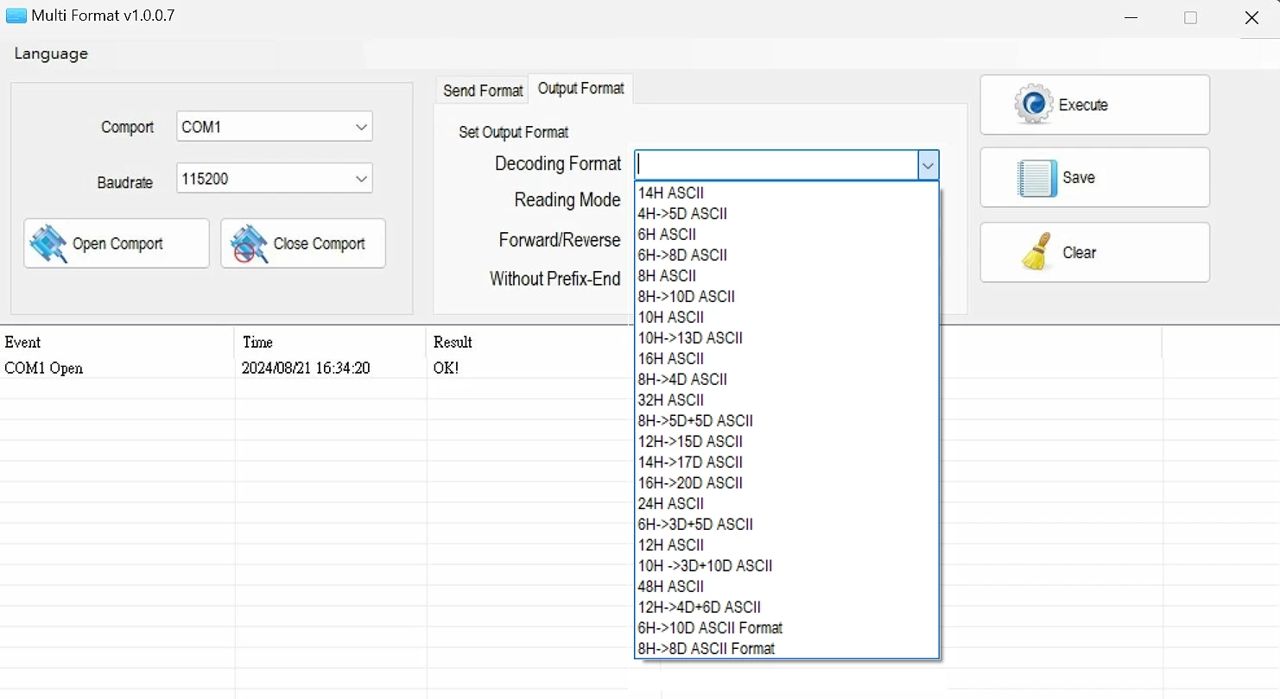This screenshot has width=1280, height=699.
Task: Click the Save notepad icon
Action: pos(1036,178)
